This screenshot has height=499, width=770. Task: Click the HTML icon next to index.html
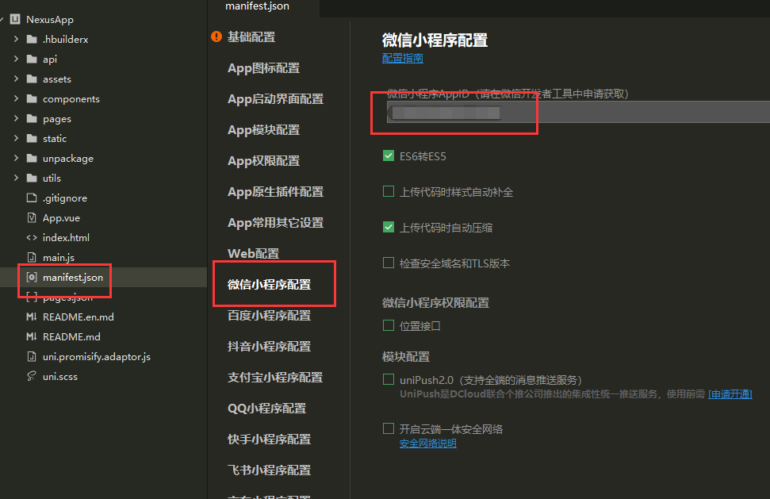31,237
